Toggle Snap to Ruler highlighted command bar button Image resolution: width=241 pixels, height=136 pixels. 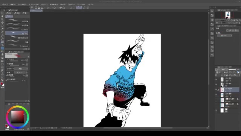pos(78,8)
